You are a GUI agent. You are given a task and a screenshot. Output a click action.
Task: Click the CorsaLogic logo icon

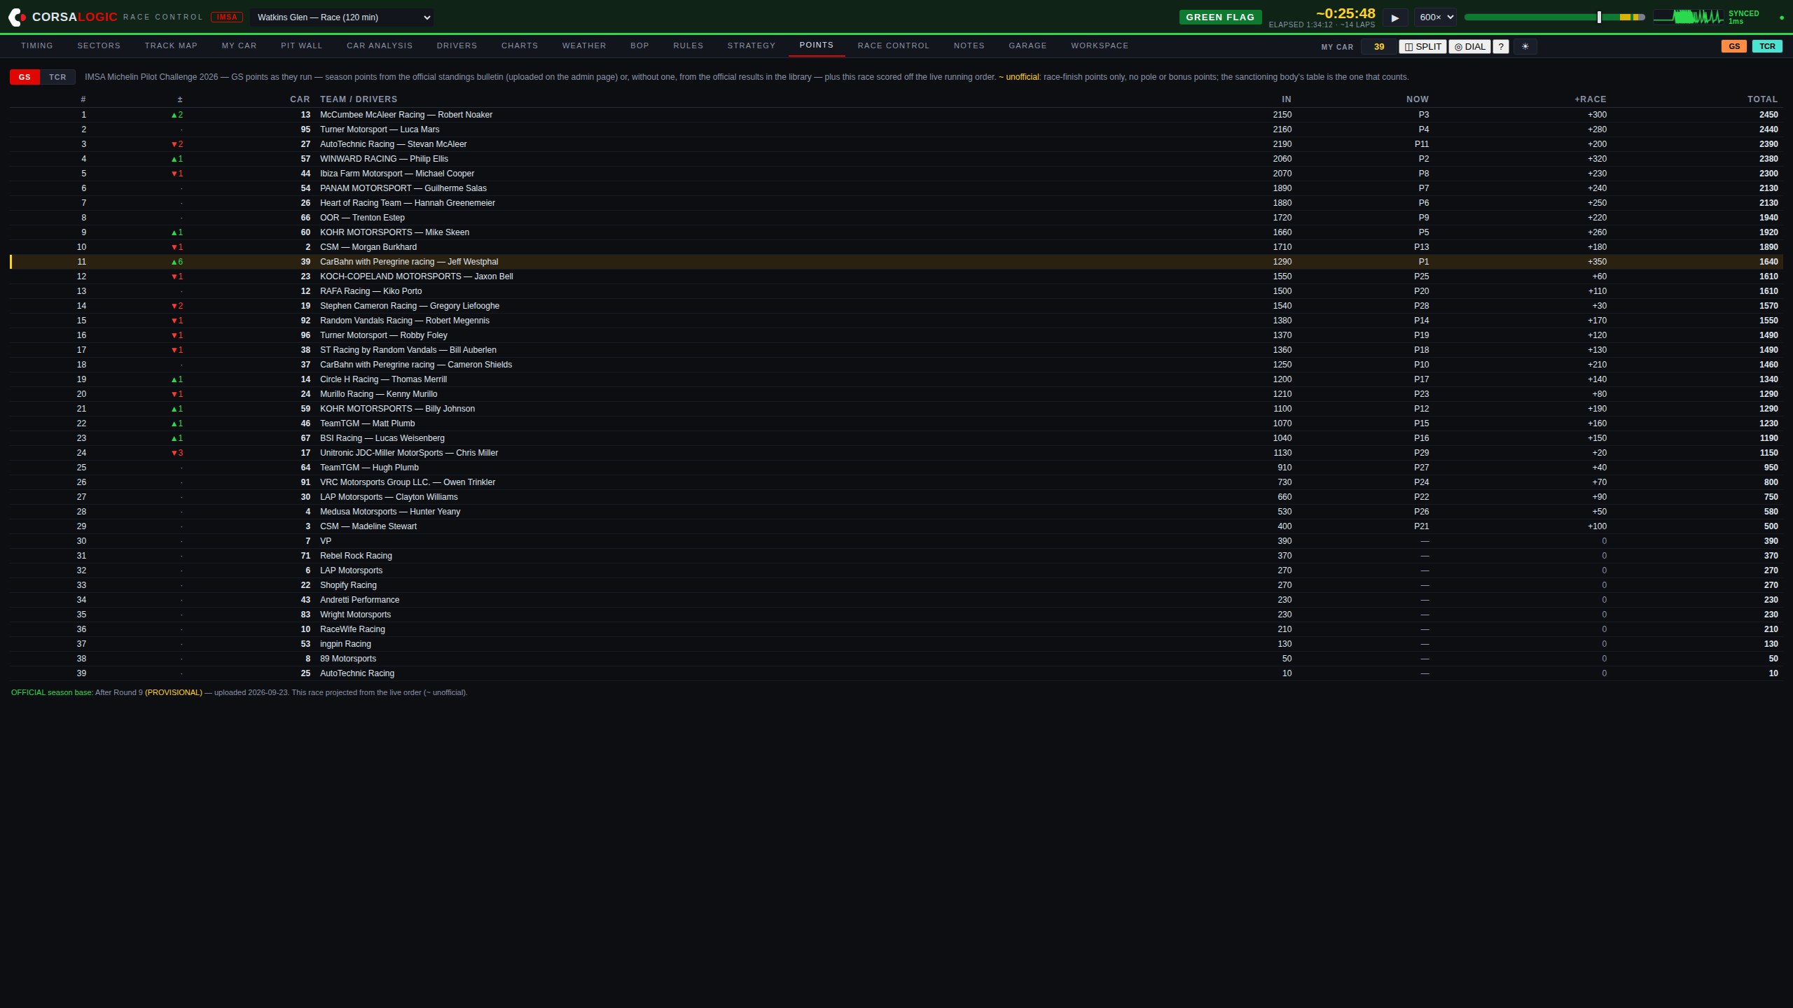[18, 17]
